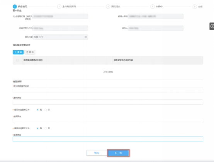Click the 遗失被盗税务证件名称 column header

[x=33, y=60]
